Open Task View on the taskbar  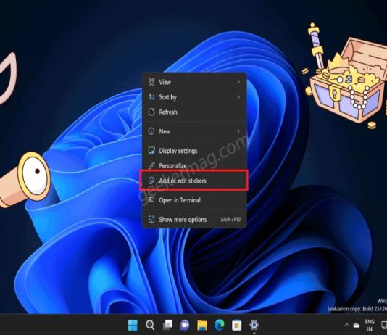tap(167, 325)
